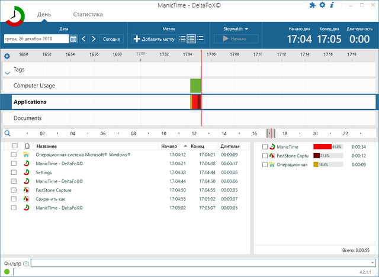This screenshot has width=379, height=277.
Task: Switch to the first list view mode icon
Action: [x=182, y=39]
